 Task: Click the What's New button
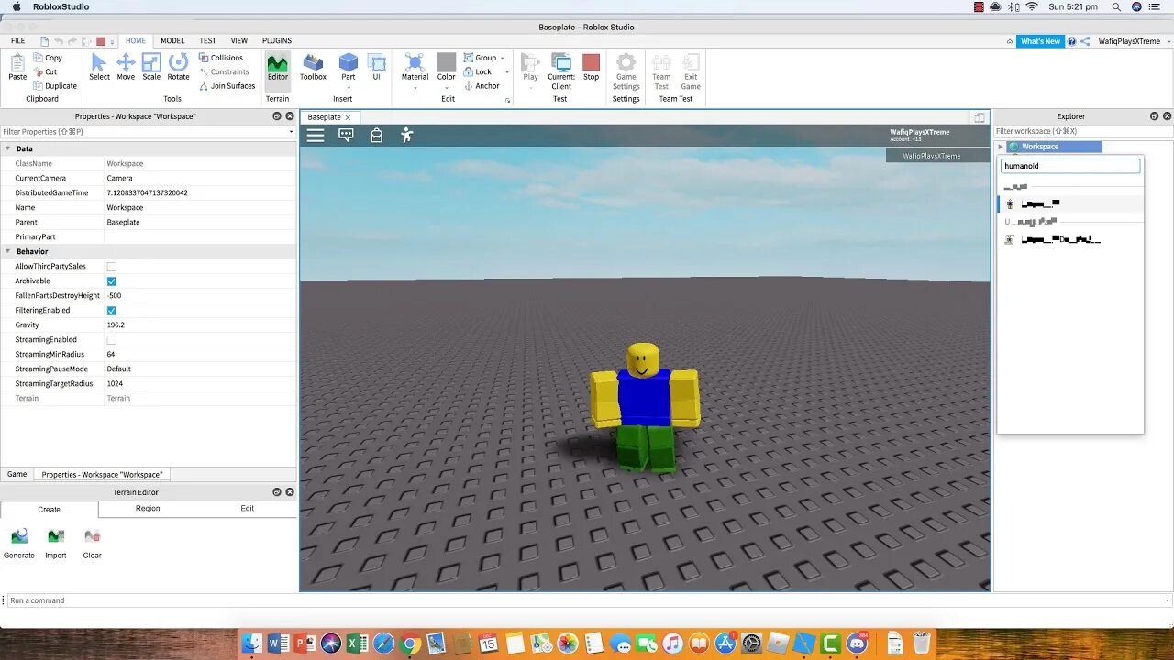(1040, 41)
